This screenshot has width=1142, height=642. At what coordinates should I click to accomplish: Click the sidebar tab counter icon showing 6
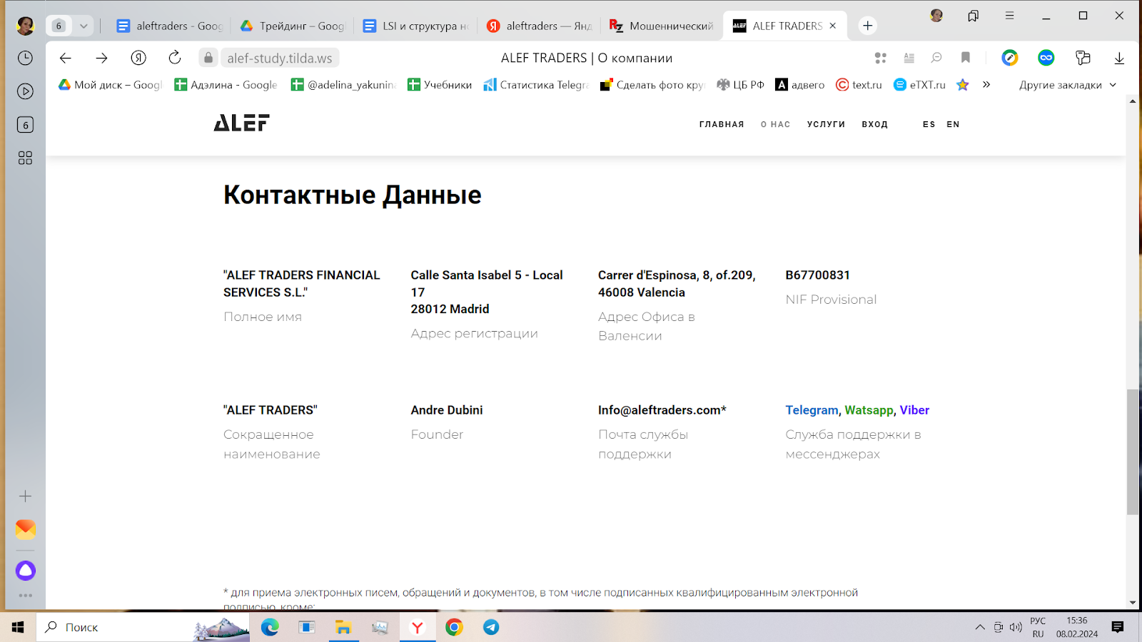tap(25, 125)
